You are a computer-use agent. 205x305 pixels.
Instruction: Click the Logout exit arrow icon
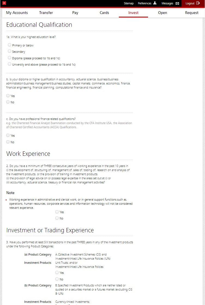(x=198, y=3)
